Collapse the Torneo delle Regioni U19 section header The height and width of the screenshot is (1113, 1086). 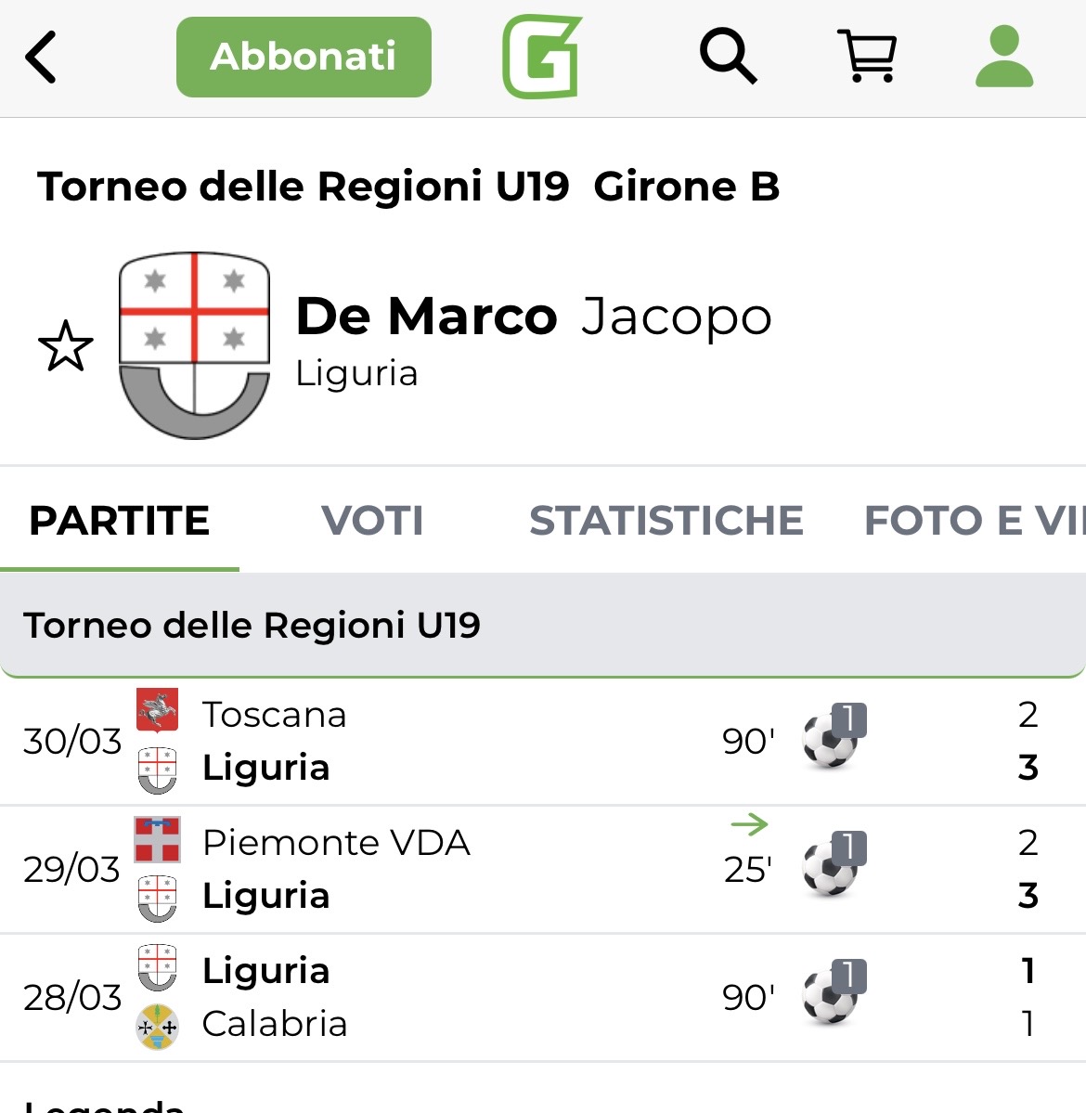pyautogui.click(x=542, y=626)
